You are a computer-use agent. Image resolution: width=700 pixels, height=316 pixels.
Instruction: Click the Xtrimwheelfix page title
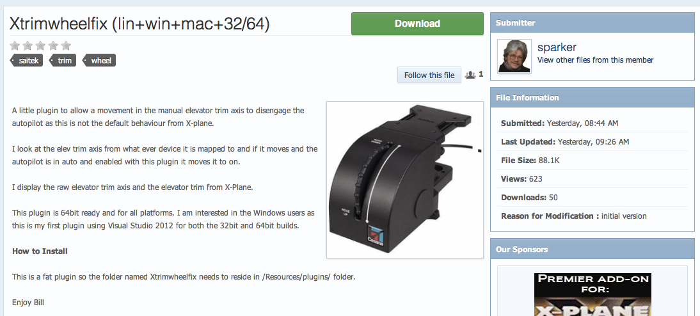coord(139,24)
